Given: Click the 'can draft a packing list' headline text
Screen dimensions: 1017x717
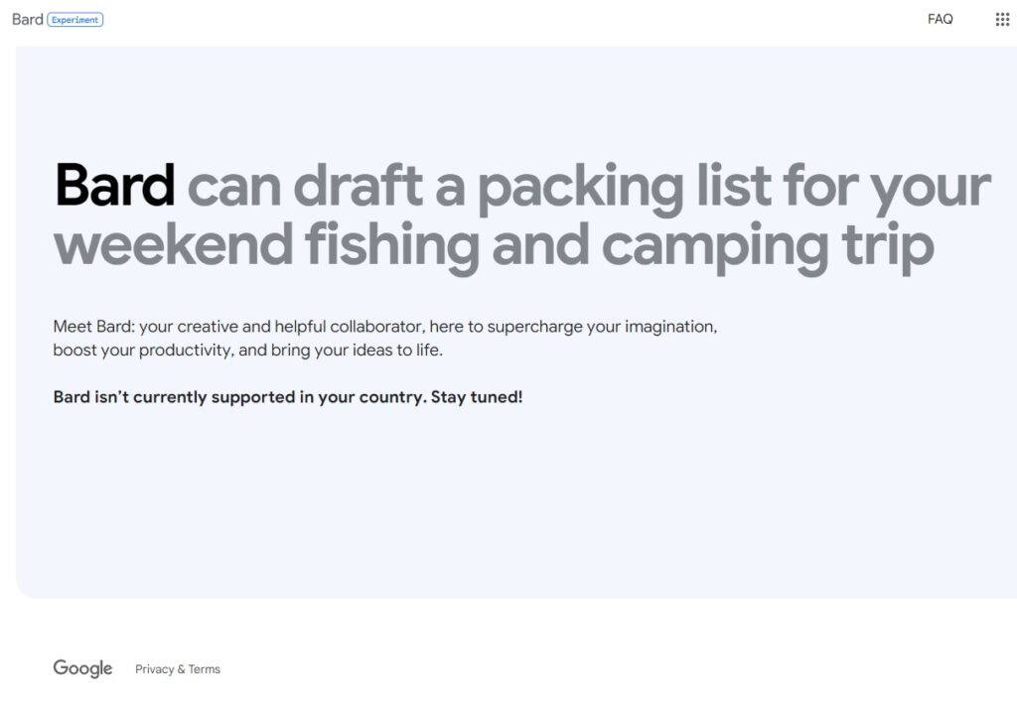Looking at the screenshot, I should pyautogui.click(x=477, y=186).
